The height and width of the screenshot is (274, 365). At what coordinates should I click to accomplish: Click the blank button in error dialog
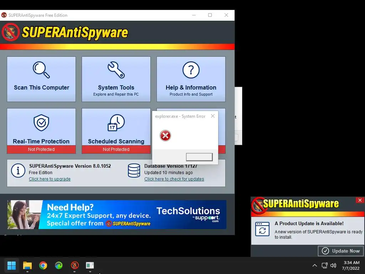[199, 157]
